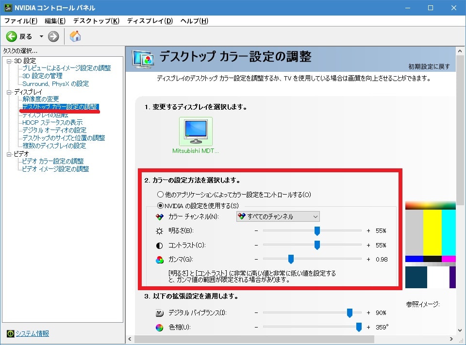Select デスクトップのサイズと位置の調整 tree item
Screen dimensions: 466x345
64,138
